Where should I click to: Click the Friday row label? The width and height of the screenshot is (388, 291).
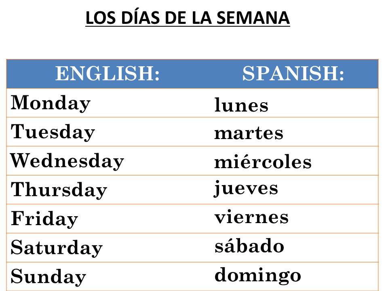(x=44, y=219)
